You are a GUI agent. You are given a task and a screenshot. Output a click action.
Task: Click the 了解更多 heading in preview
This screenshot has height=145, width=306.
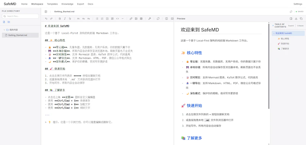192,138
